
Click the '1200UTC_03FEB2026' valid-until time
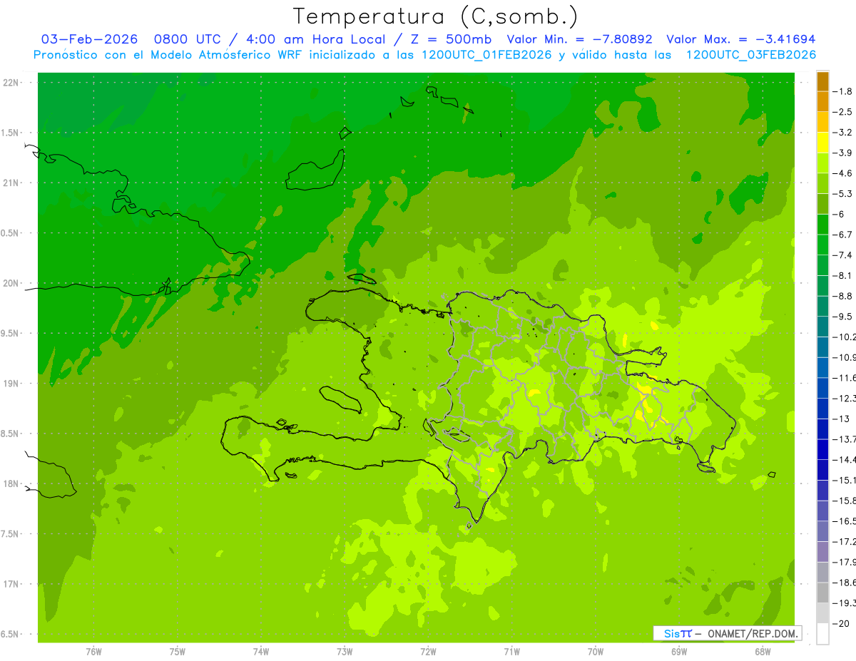coord(750,55)
